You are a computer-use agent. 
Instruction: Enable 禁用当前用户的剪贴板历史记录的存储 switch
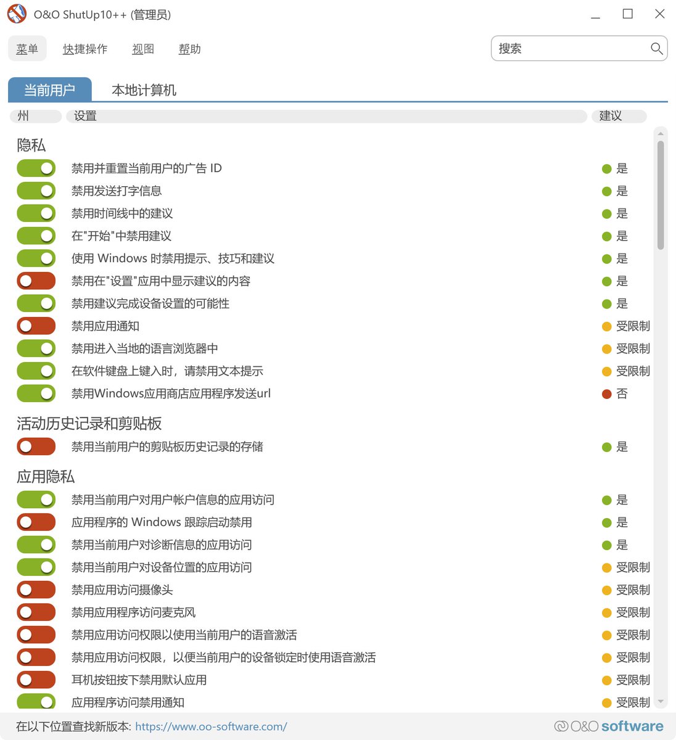click(x=36, y=446)
